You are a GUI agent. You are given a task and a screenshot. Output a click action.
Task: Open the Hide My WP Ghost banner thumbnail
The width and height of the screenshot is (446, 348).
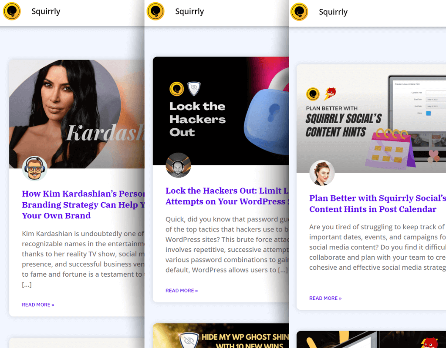click(x=221, y=336)
